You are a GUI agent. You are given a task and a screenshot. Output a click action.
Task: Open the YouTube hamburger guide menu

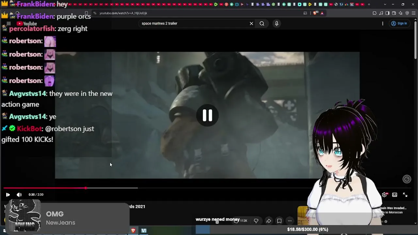[x=9, y=23]
